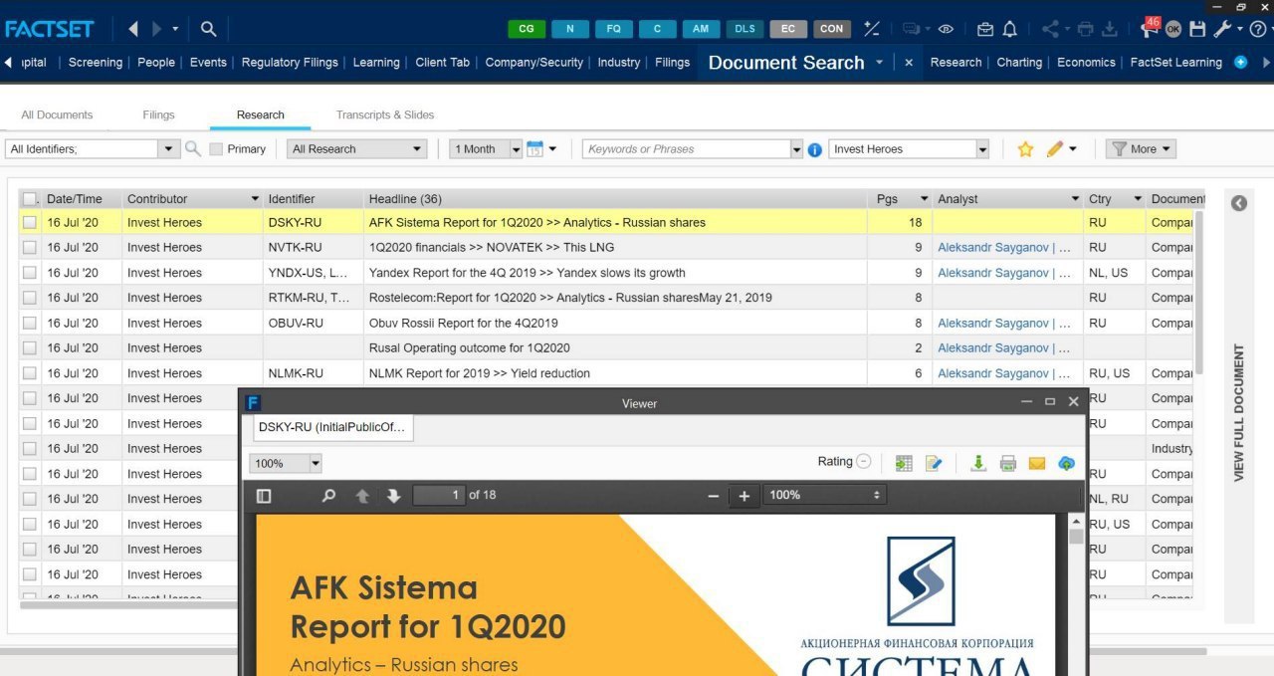Viewport: 1274px width, 676px height.
Task: Open the More filters dropdown
Action: (1142, 148)
